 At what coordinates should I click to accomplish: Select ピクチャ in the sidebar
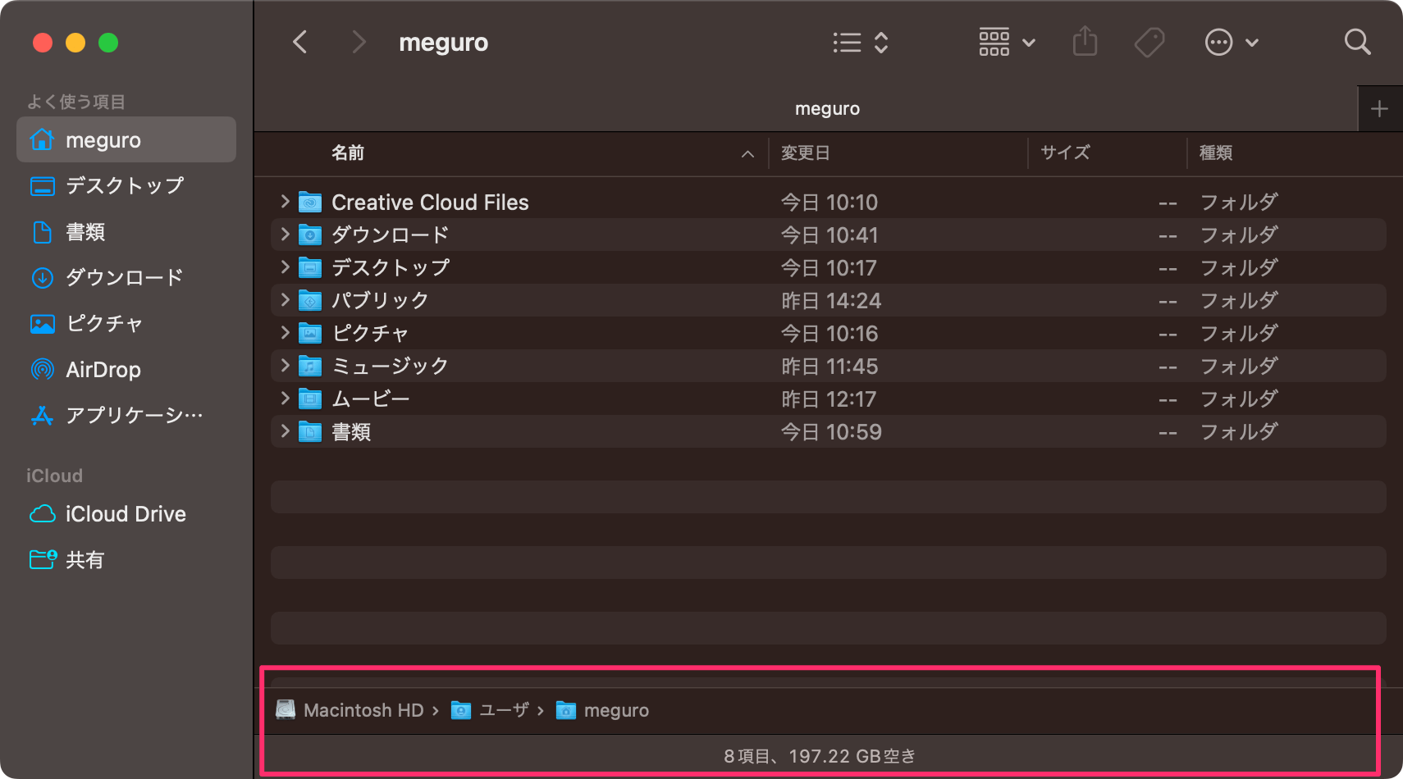click(x=104, y=324)
